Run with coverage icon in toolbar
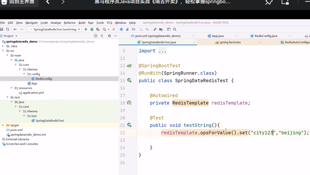The image size is (310, 175). pos(98,29)
